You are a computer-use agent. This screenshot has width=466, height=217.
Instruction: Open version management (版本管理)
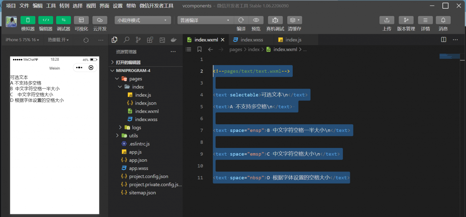coord(406,20)
